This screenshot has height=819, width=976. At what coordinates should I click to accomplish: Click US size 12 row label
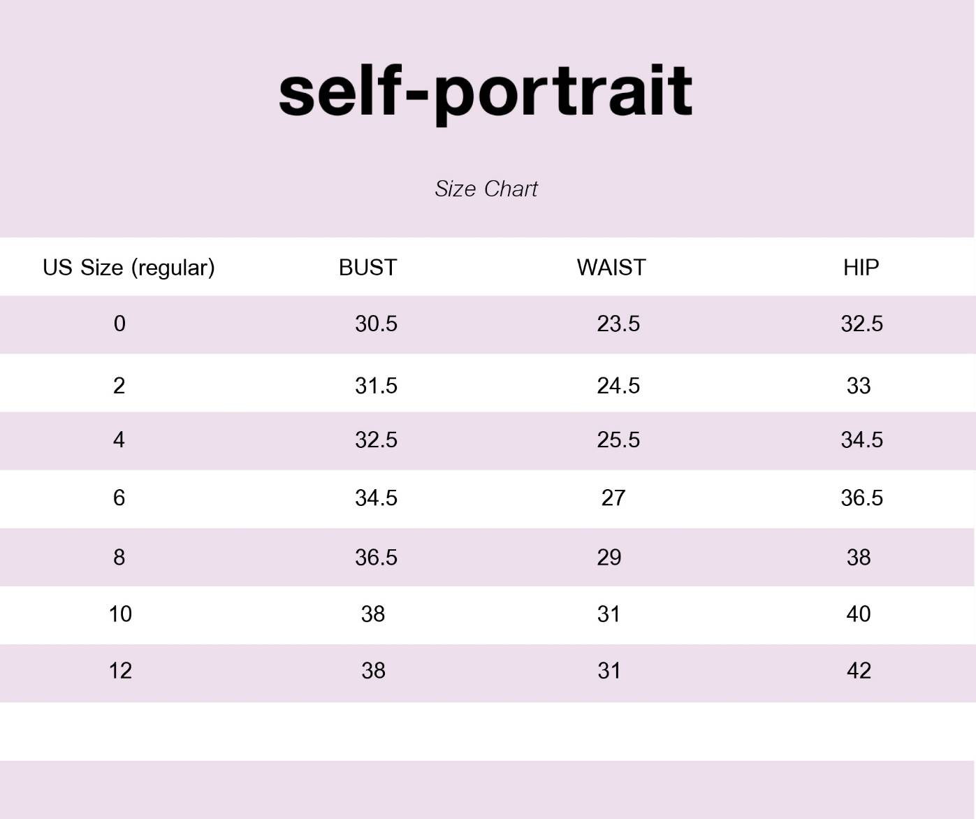(120, 670)
